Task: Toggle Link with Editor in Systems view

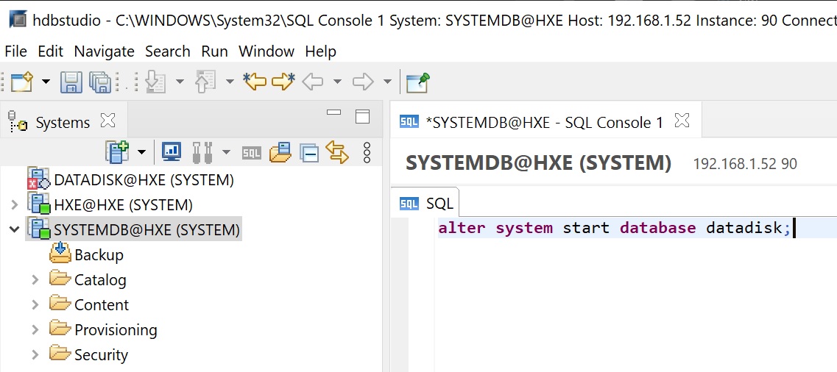Action: click(x=336, y=152)
